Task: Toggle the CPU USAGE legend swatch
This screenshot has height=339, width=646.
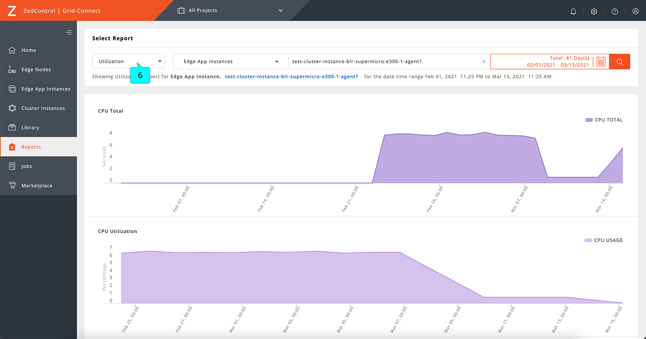Action: (588, 240)
